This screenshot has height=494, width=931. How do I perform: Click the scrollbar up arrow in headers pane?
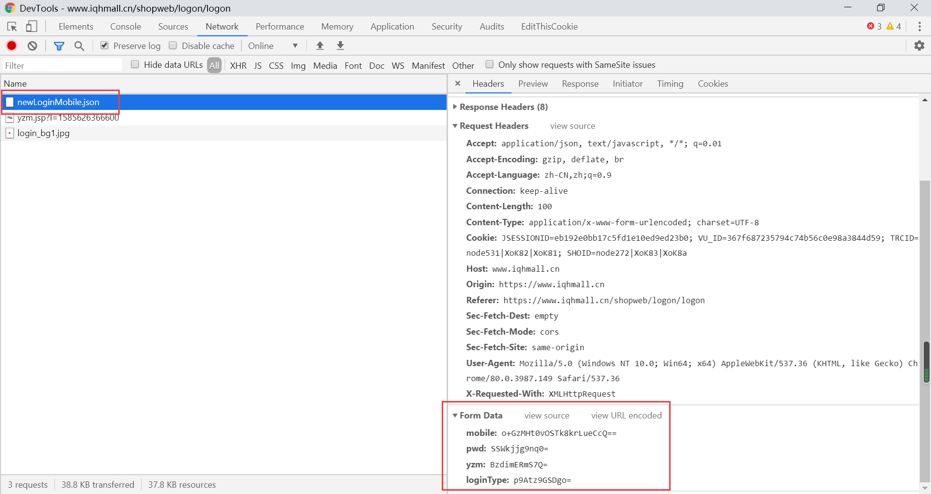925,100
